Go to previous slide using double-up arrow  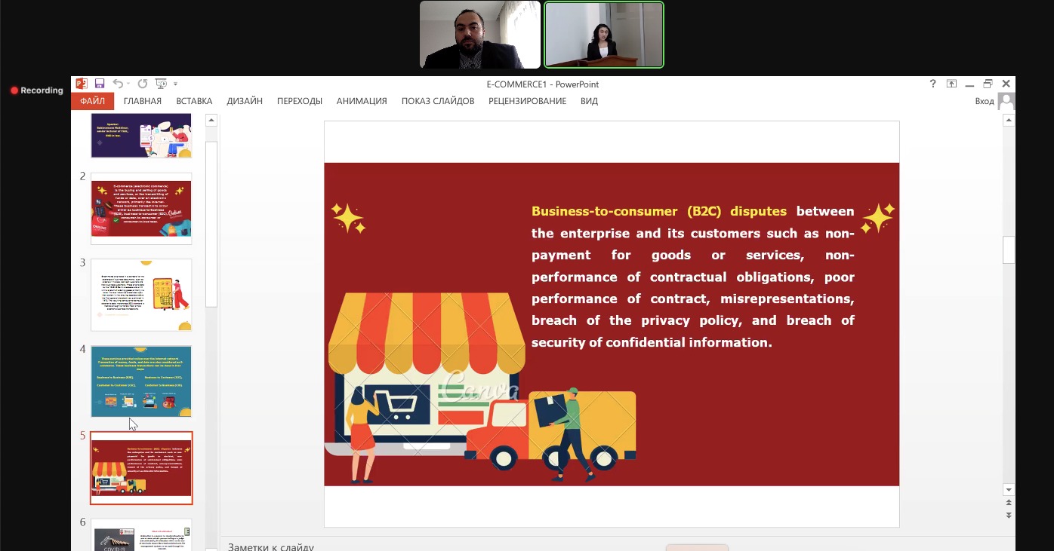tap(1009, 503)
